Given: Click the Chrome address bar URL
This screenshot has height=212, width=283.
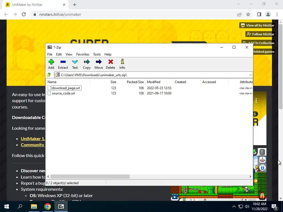Looking at the screenshot, I should tap(60, 14).
